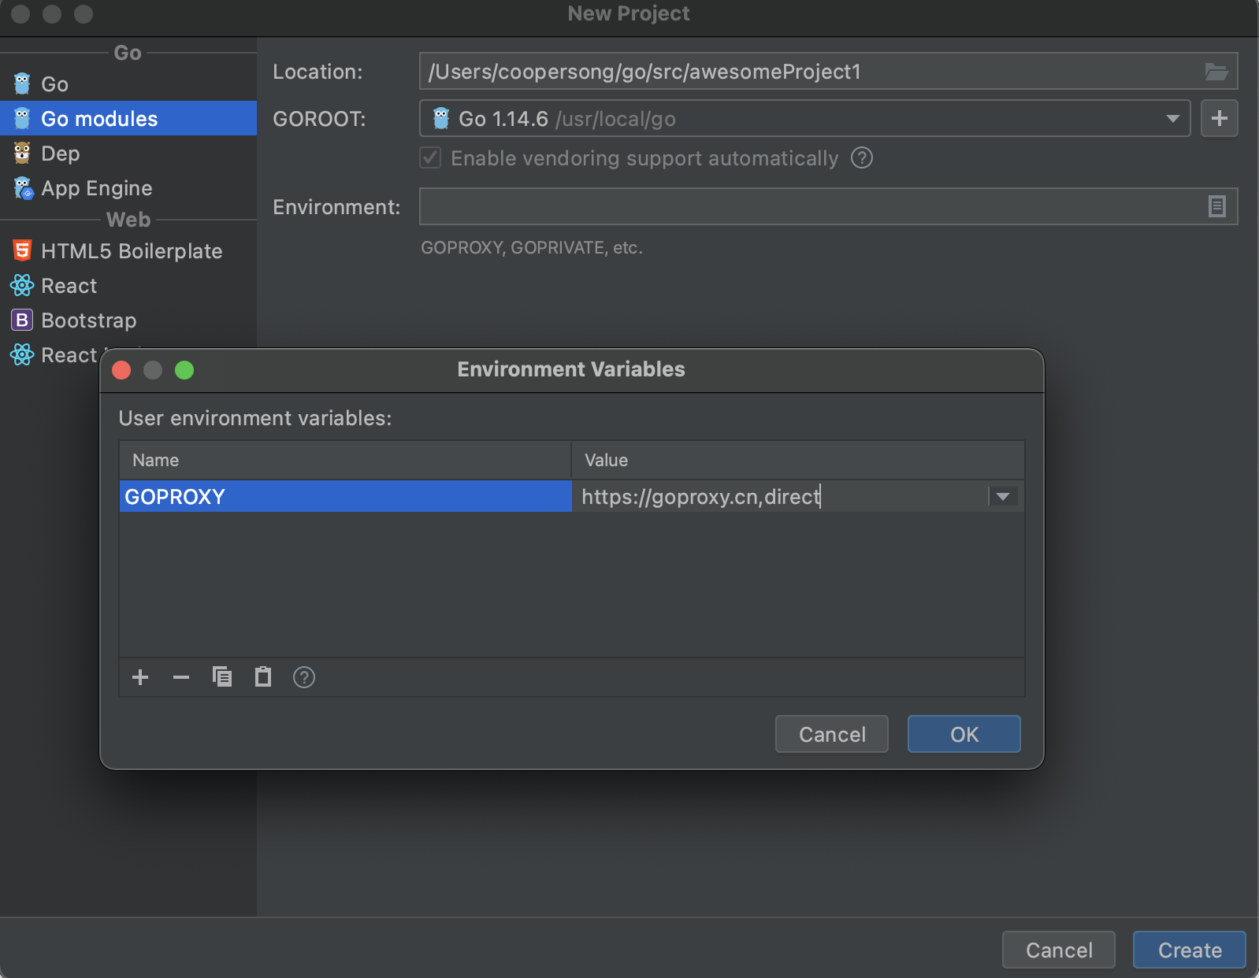Screen dimensions: 1259x978
Task: Select App Engine project type
Action: (x=128, y=187)
